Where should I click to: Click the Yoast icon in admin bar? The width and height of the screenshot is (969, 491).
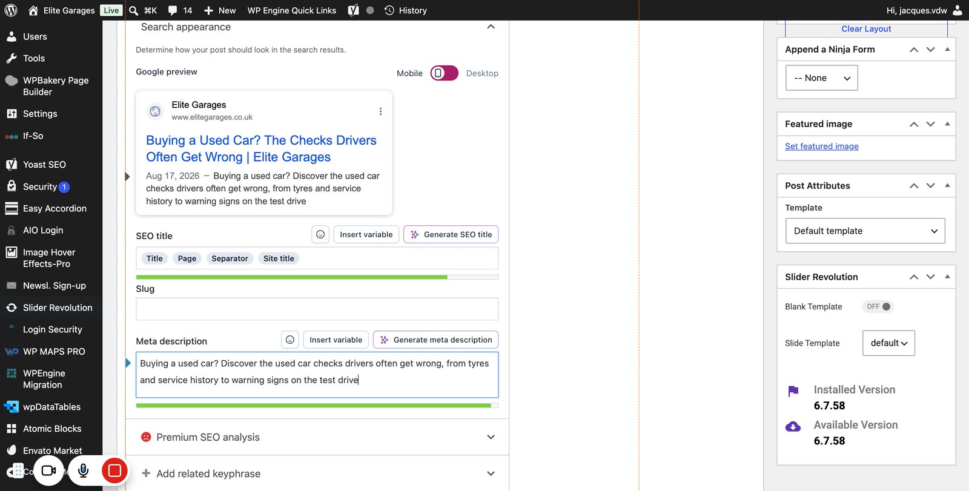pos(354,10)
